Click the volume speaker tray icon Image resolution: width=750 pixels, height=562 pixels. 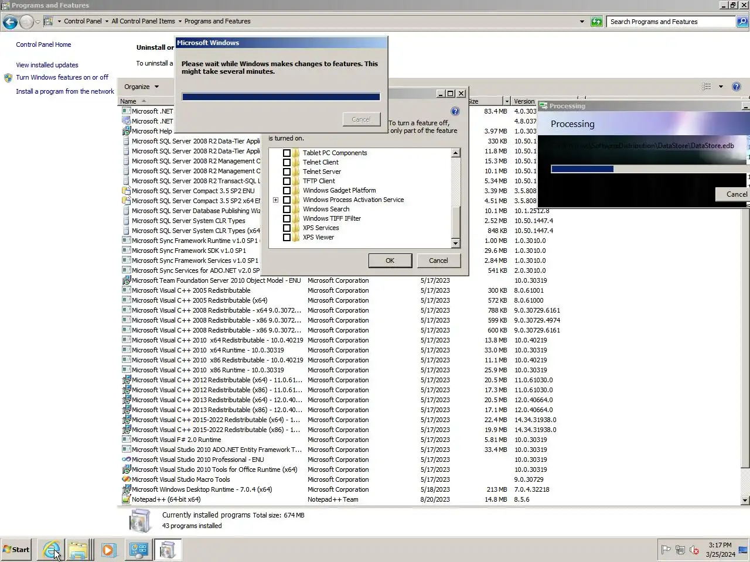(x=694, y=550)
